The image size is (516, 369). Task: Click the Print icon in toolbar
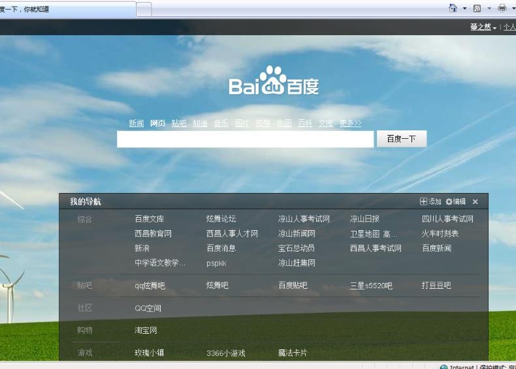(x=502, y=8)
